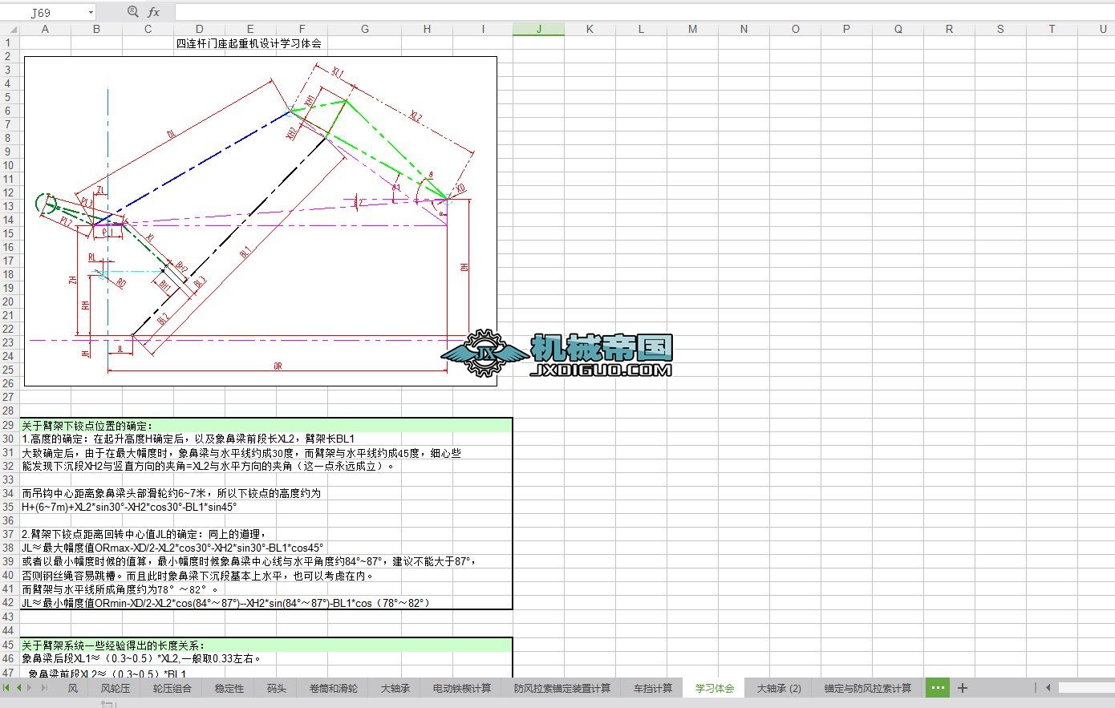Select the 轮压组合 sheet tab
The image size is (1115, 708).
click(x=172, y=688)
